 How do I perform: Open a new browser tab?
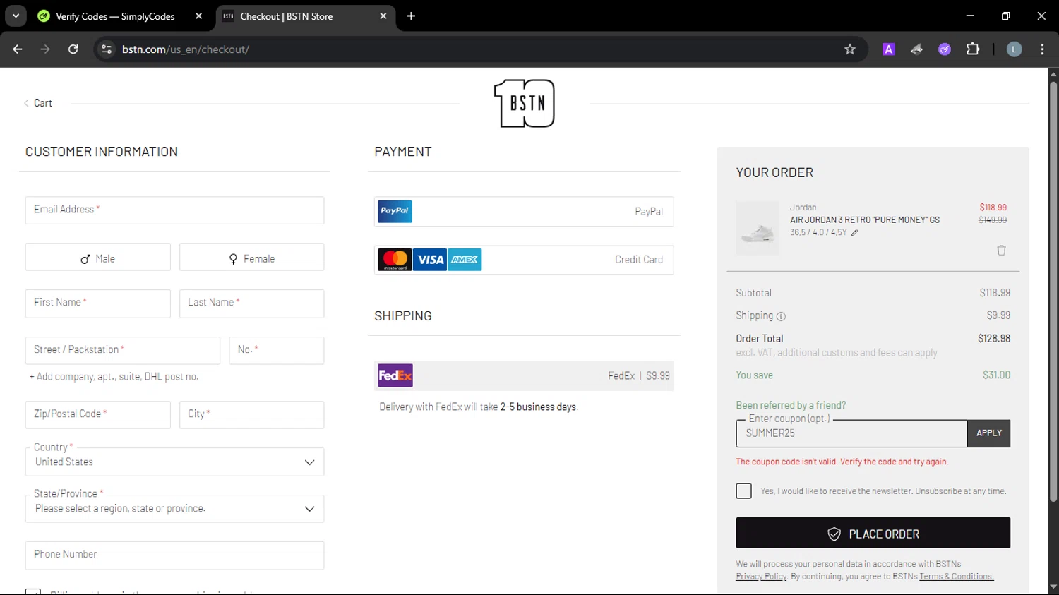[x=411, y=16]
